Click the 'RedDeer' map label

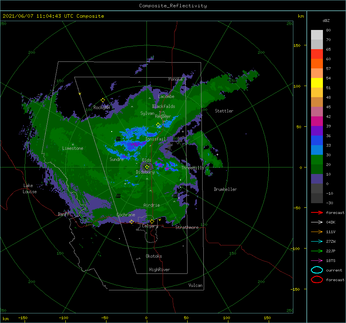point(163,116)
